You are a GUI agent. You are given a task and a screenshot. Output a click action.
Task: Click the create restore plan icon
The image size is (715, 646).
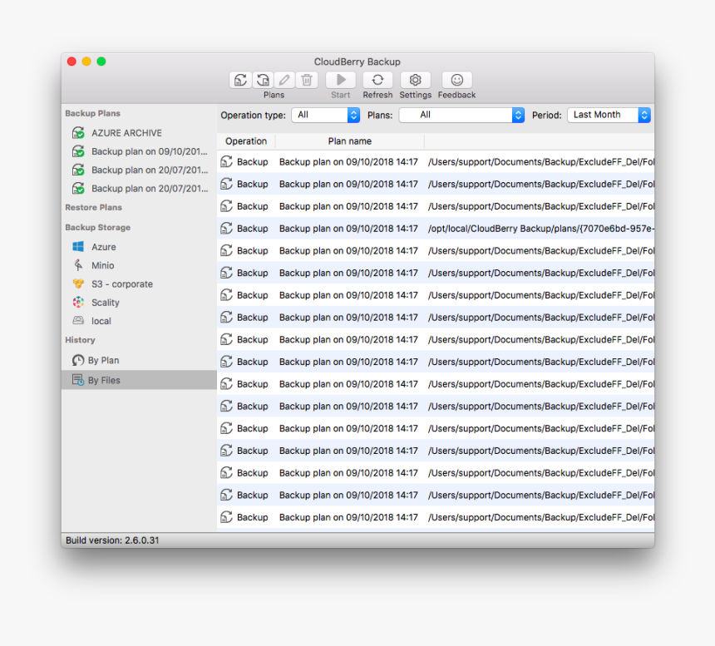(x=262, y=79)
